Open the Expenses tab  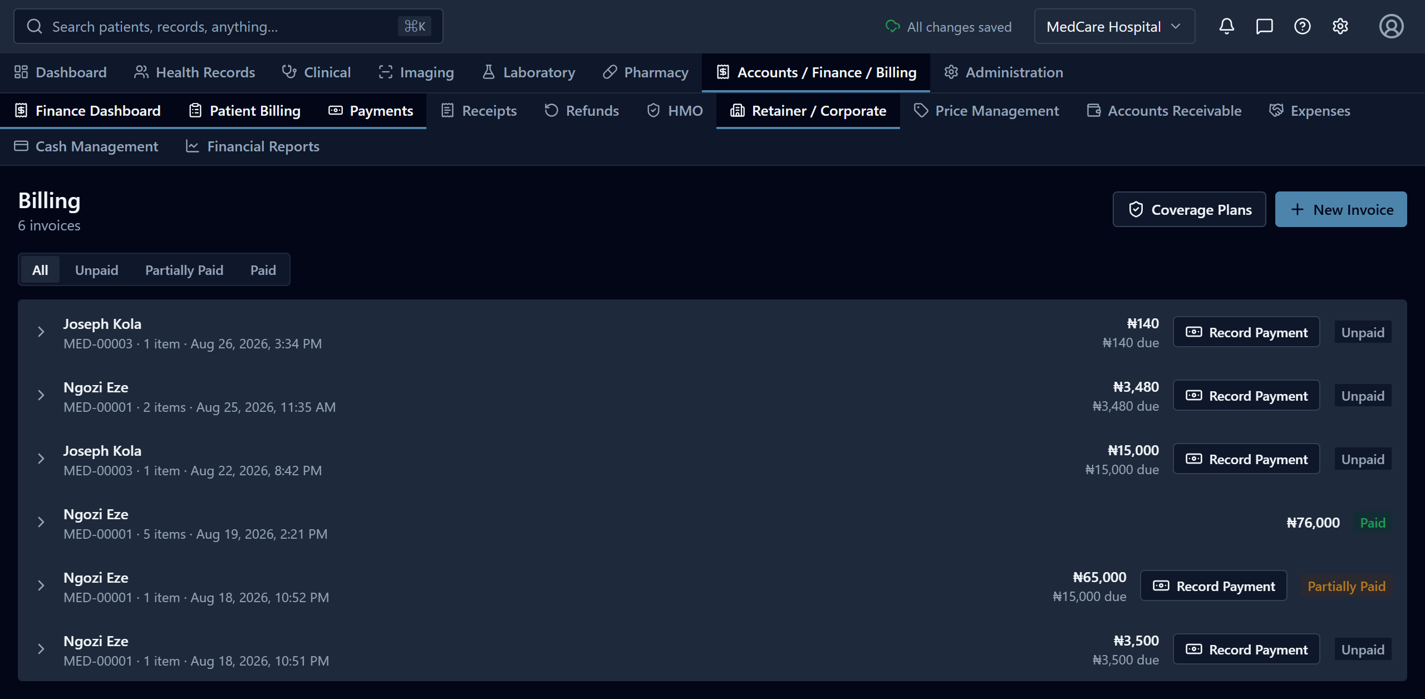(x=1310, y=111)
